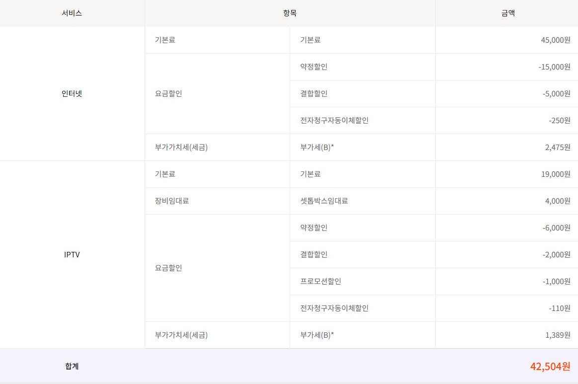Select the -5,000원 bundle discount amount
Image resolution: width=578 pixels, height=384 pixels.
click(556, 93)
